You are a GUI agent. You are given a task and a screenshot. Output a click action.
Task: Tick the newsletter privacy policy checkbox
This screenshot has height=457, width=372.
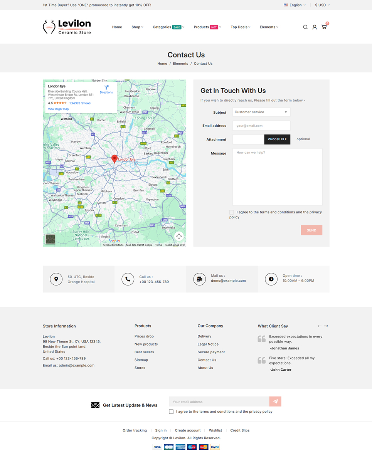pos(171,412)
